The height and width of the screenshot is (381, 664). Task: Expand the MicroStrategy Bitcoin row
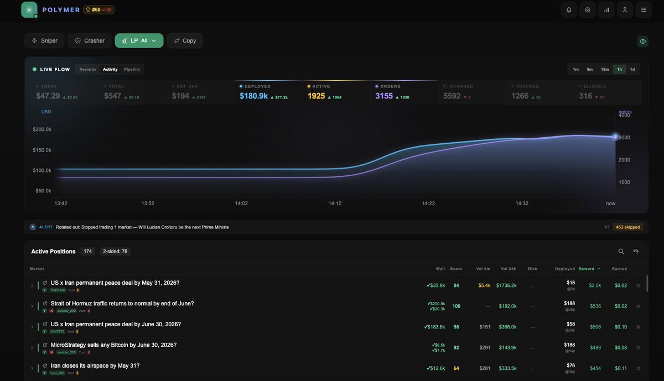click(32, 348)
